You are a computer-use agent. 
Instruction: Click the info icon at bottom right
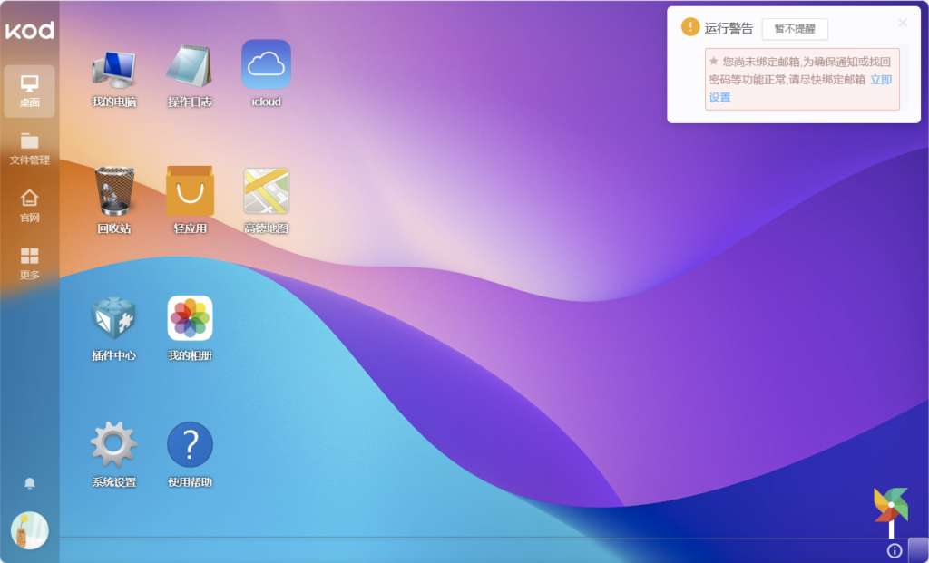(x=895, y=550)
